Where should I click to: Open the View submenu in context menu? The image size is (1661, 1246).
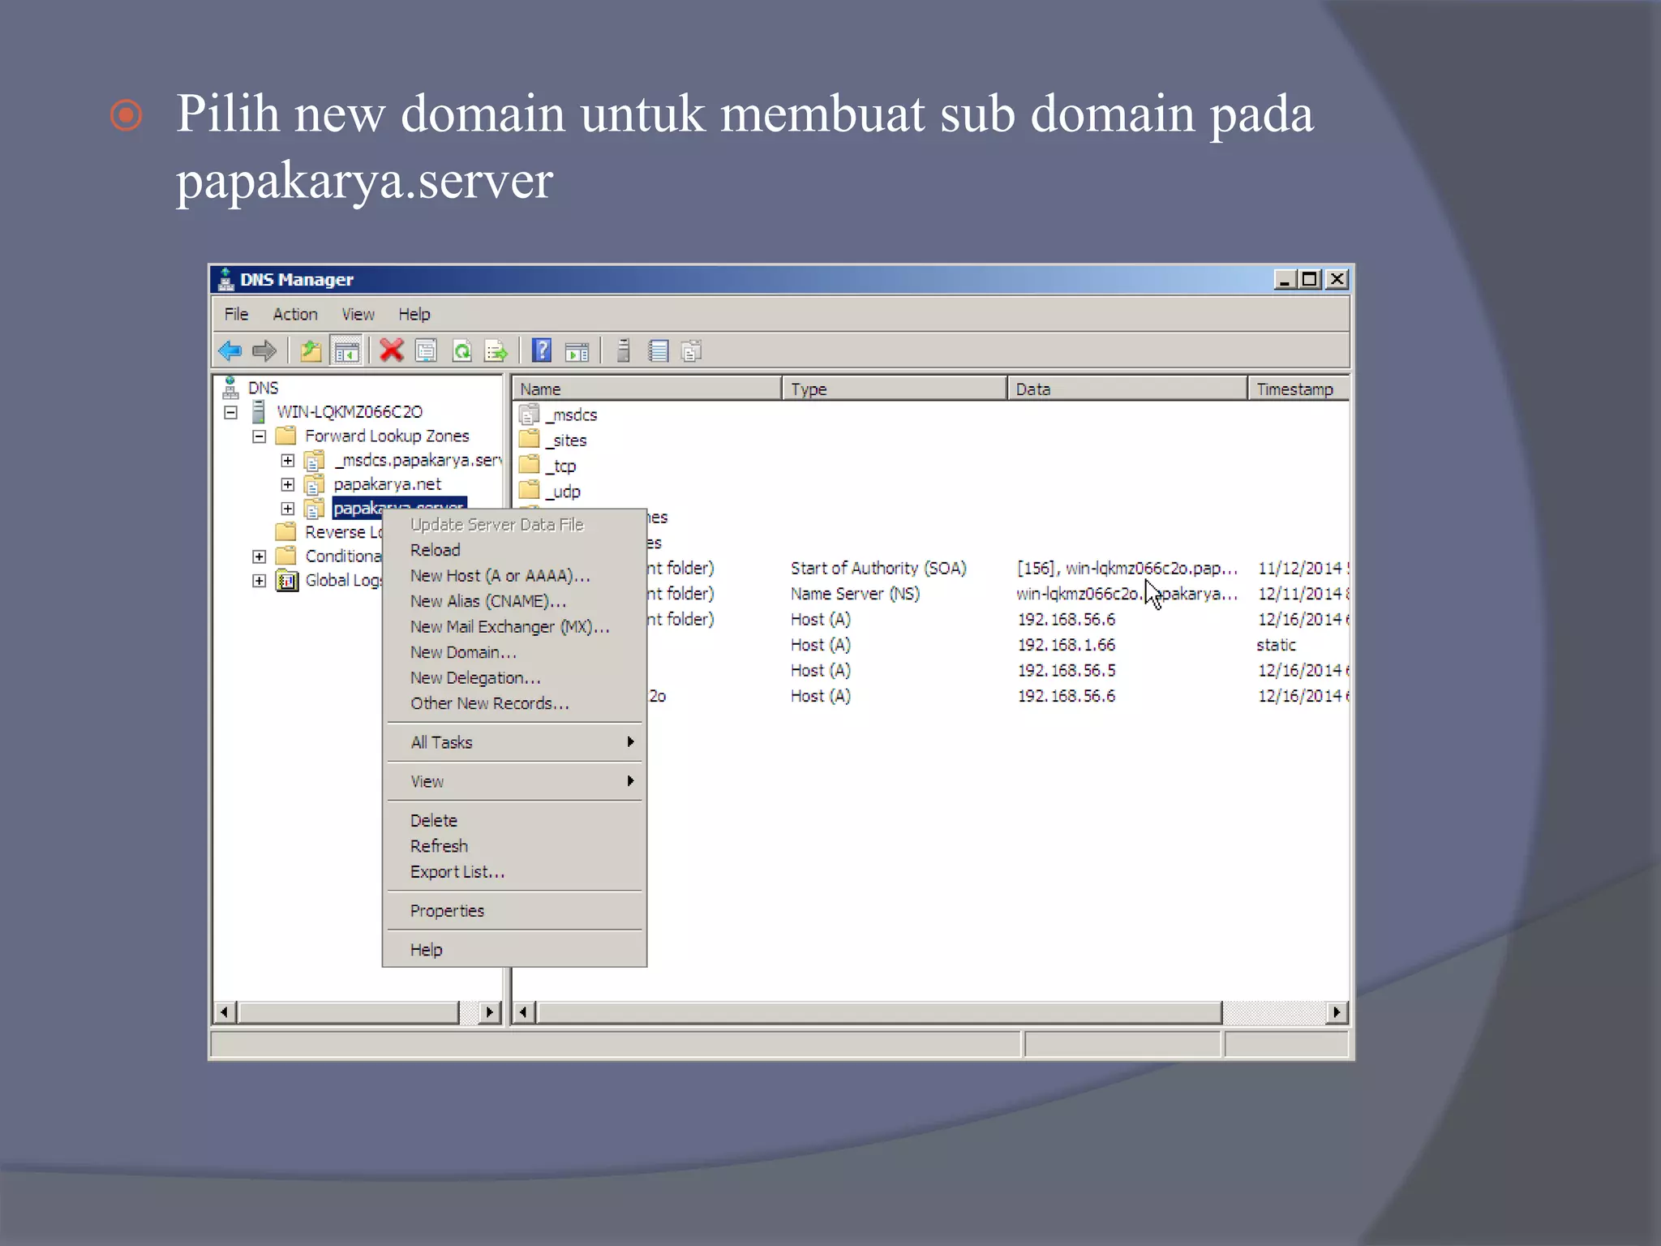point(515,781)
